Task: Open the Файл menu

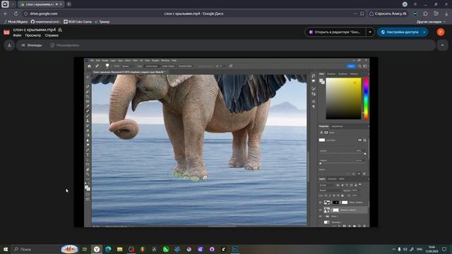Action: coord(17,35)
